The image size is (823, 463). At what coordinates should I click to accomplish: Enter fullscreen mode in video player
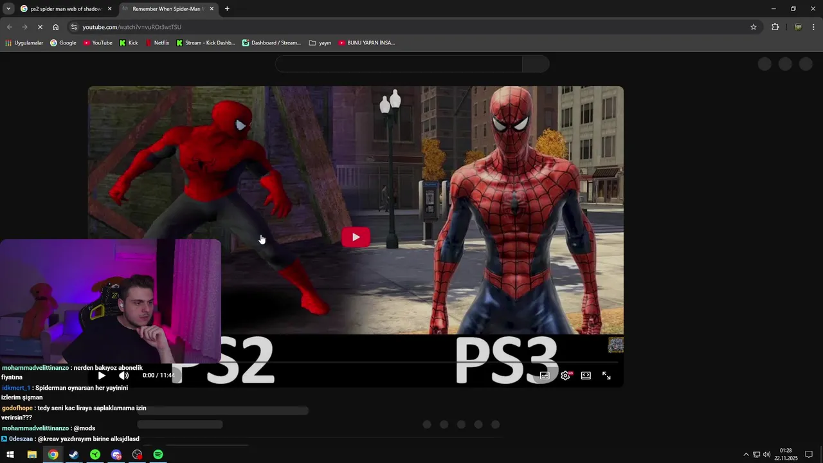pos(606,376)
